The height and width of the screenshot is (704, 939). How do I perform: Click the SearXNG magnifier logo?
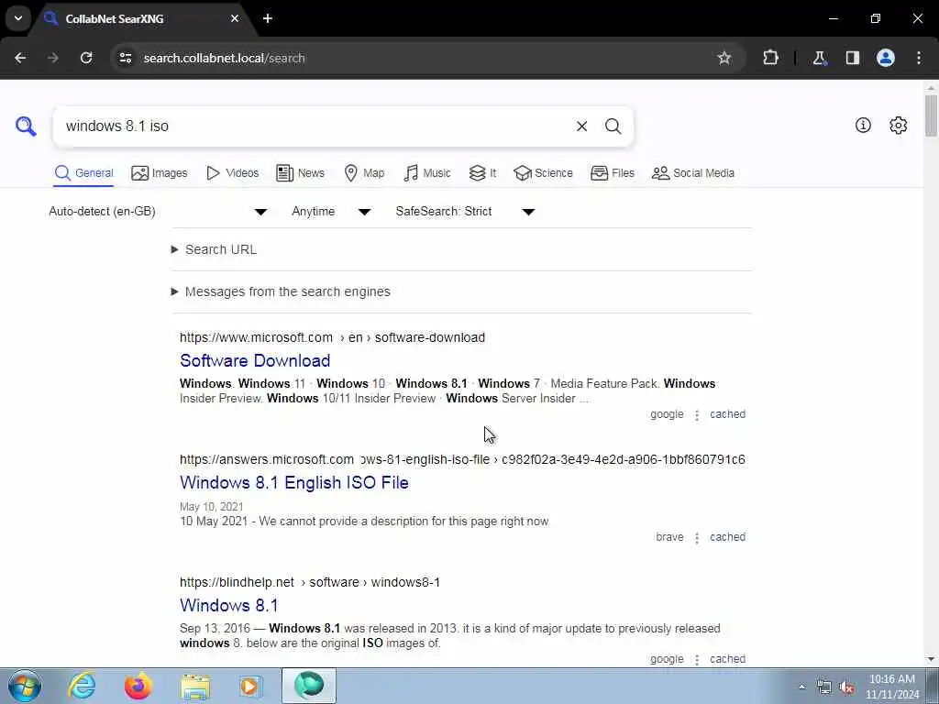pos(26,126)
